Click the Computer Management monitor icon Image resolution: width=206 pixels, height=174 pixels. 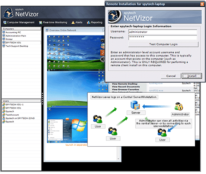[x=5, y=22]
